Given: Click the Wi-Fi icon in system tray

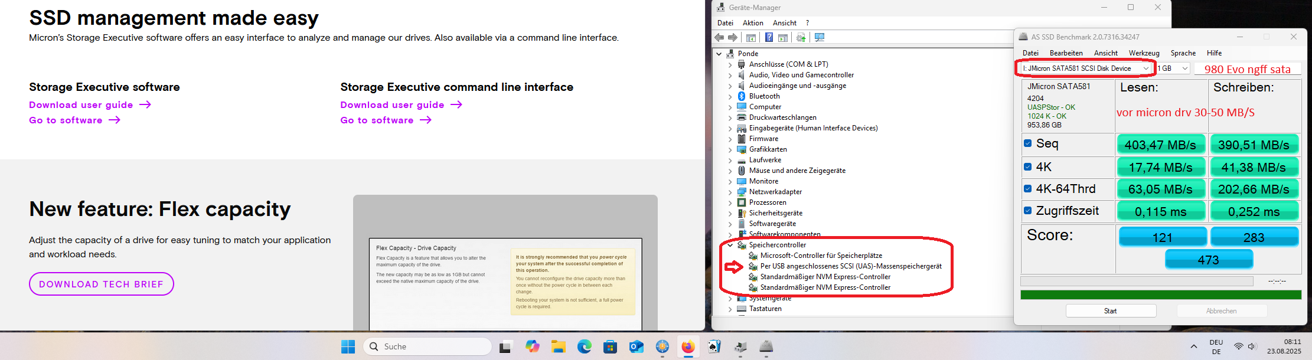Looking at the screenshot, I should (x=1239, y=346).
